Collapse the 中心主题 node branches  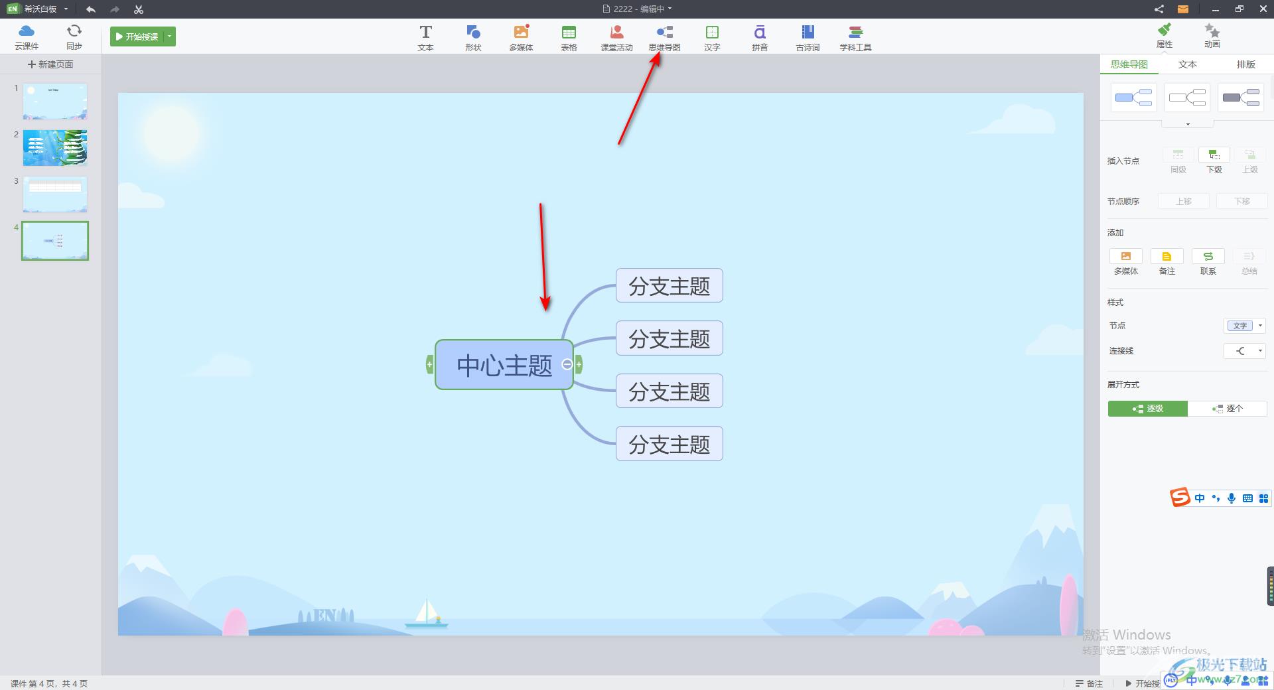click(x=567, y=364)
